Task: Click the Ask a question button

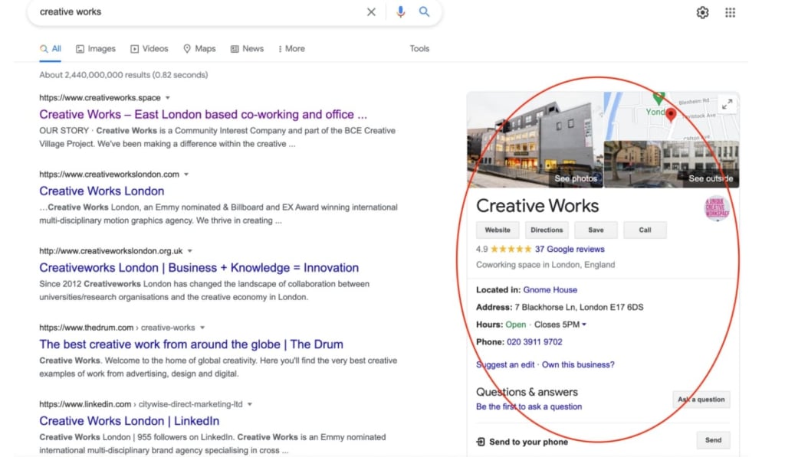Action: click(x=701, y=399)
